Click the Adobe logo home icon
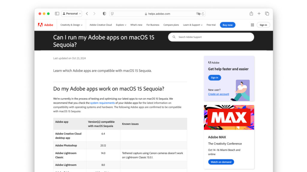 46,25
